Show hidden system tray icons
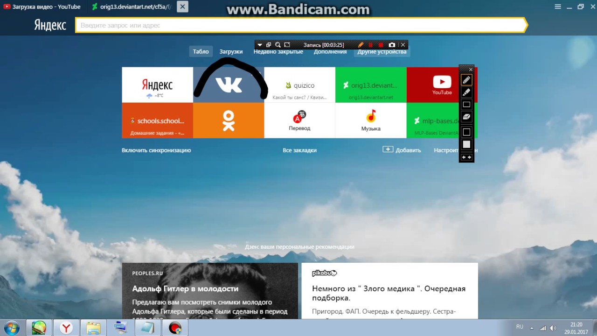Image resolution: width=597 pixels, height=336 pixels. (531, 328)
